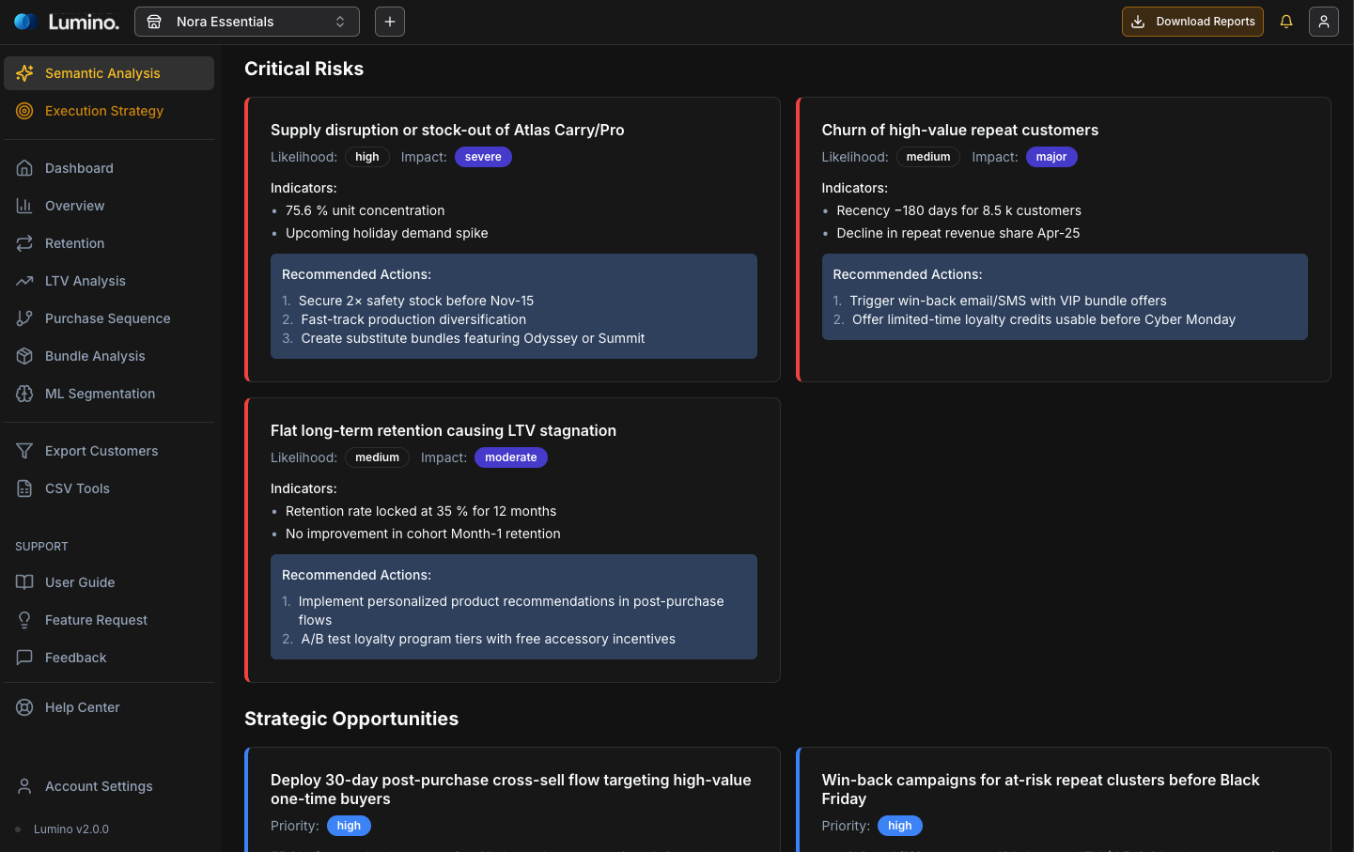The width and height of the screenshot is (1354, 852).
Task: Click Download Reports
Action: [1192, 21]
